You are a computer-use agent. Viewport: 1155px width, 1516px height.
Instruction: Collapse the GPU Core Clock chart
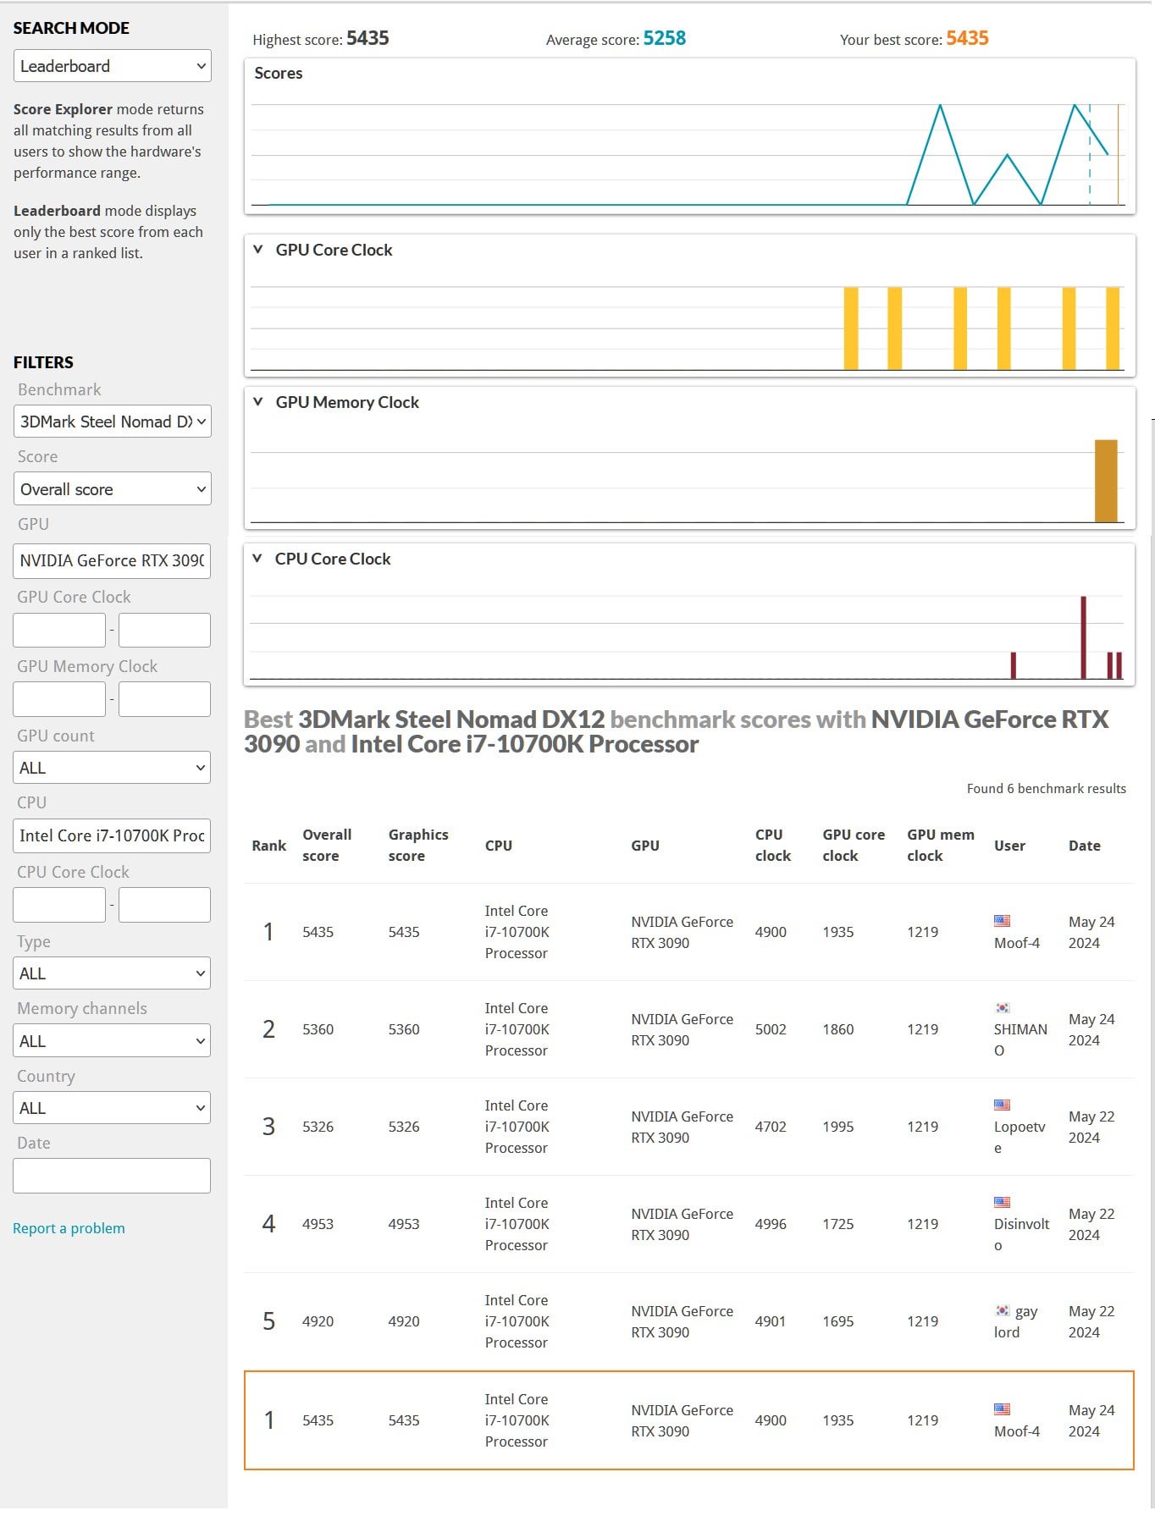pyautogui.click(x=258, y=250)
